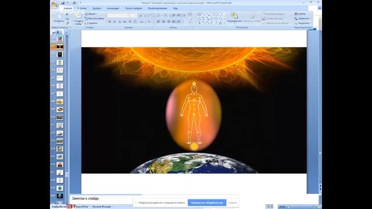Open the font size combo box
This screenshot has width=372, height=209.
[134, 16]
